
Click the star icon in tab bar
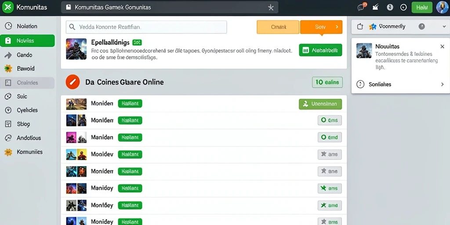pyautogui.click(x=271, y=8)
